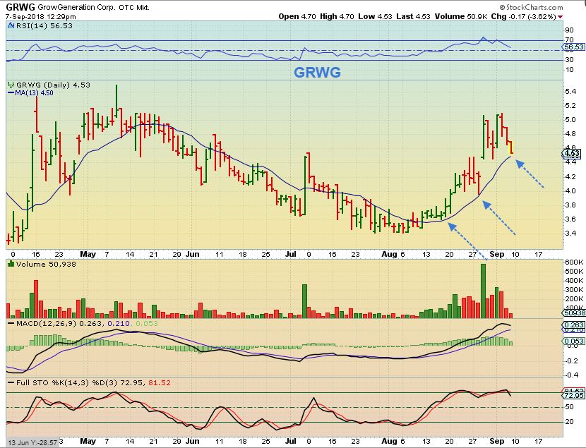
Task: Click the 5.4 price axis label
Action: pos(570,92)
